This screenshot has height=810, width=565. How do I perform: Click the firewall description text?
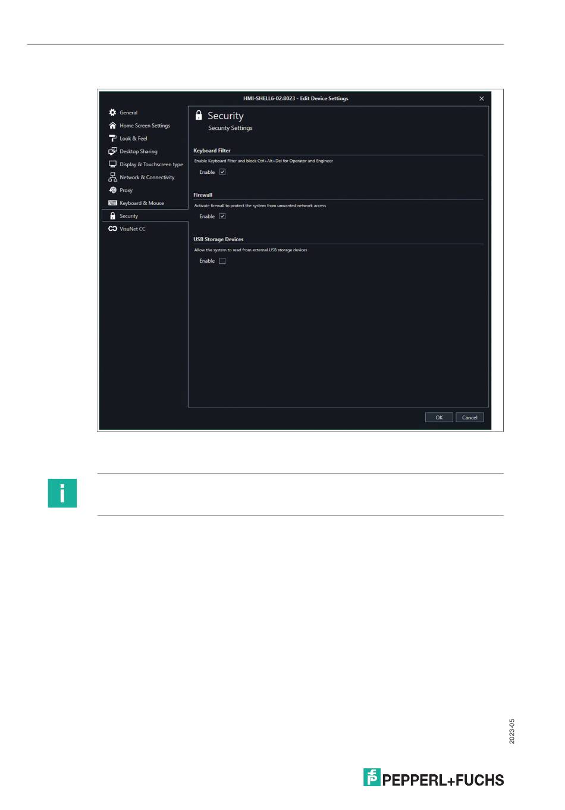click(260, 205)
